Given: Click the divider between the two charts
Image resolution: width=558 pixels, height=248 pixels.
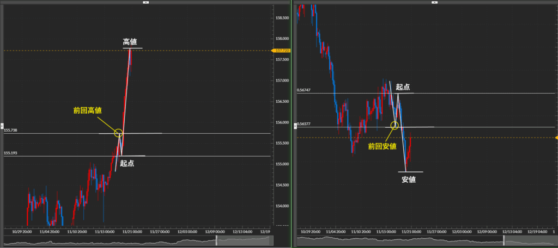Looking at the screenshot, I should coord(292,124).
